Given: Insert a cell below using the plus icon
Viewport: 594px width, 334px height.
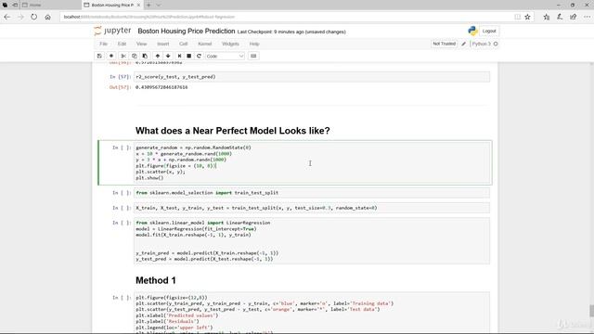Looking at the screenshot, I should tap(111, 56).
